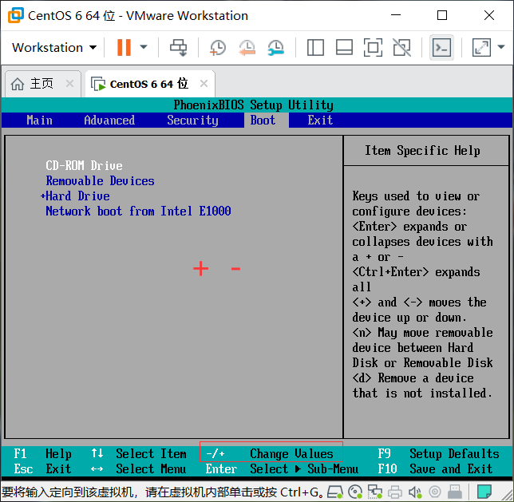
Task: Click the network adapter status icon
Action: point(375,492)
